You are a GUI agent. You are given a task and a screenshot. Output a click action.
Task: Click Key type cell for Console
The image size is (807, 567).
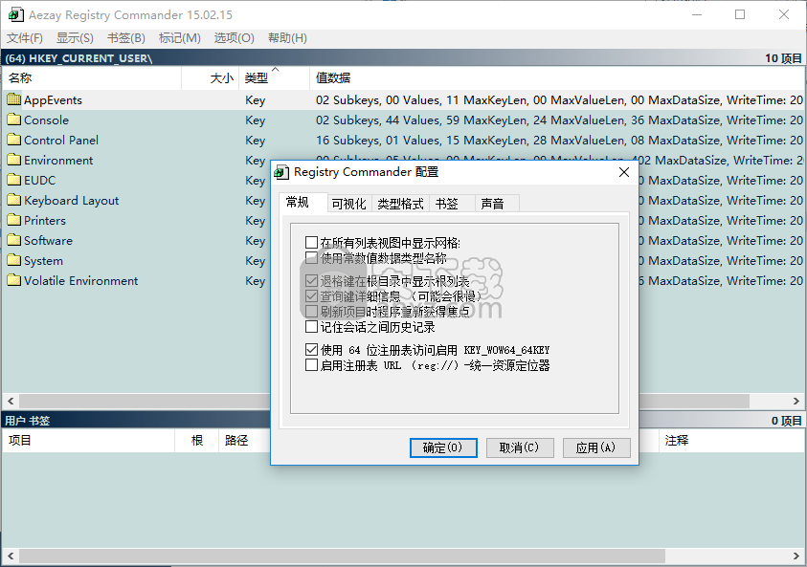click(x=256, y=120)
